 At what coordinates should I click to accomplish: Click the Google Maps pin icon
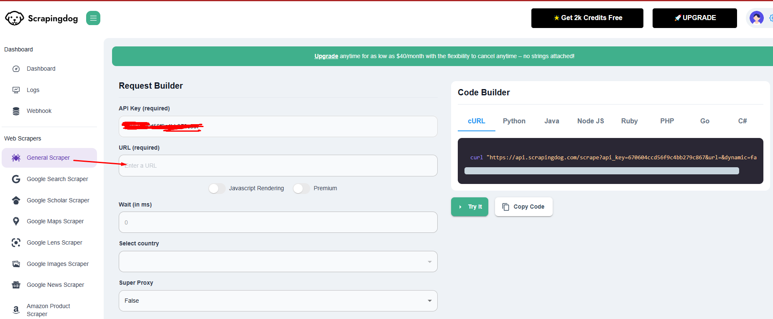click(x=16, y=221)
